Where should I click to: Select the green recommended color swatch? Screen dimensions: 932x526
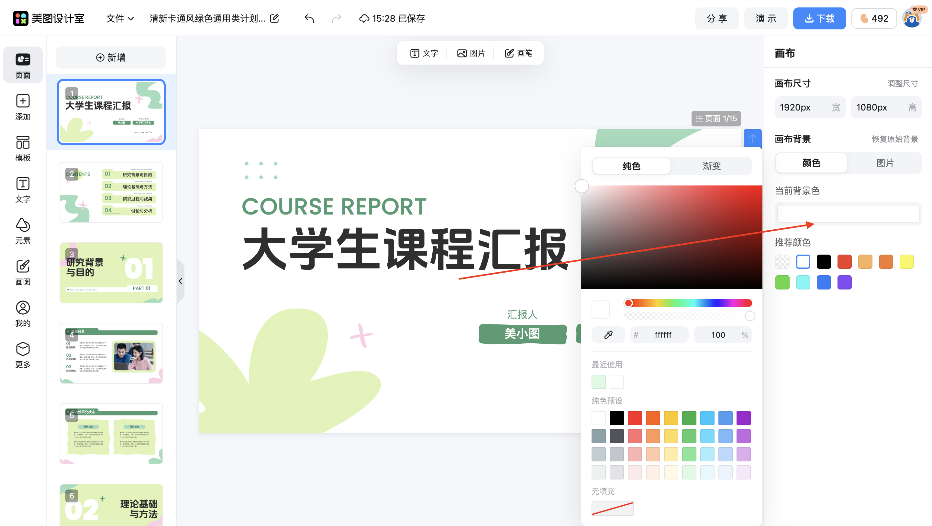782,282
